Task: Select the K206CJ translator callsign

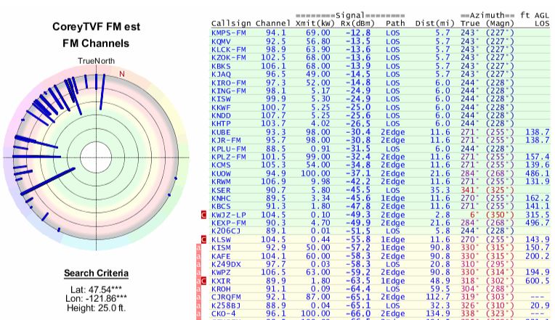Action: 224,231
